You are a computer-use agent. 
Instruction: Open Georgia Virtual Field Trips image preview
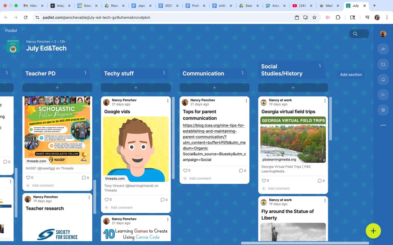click(293, 139)
